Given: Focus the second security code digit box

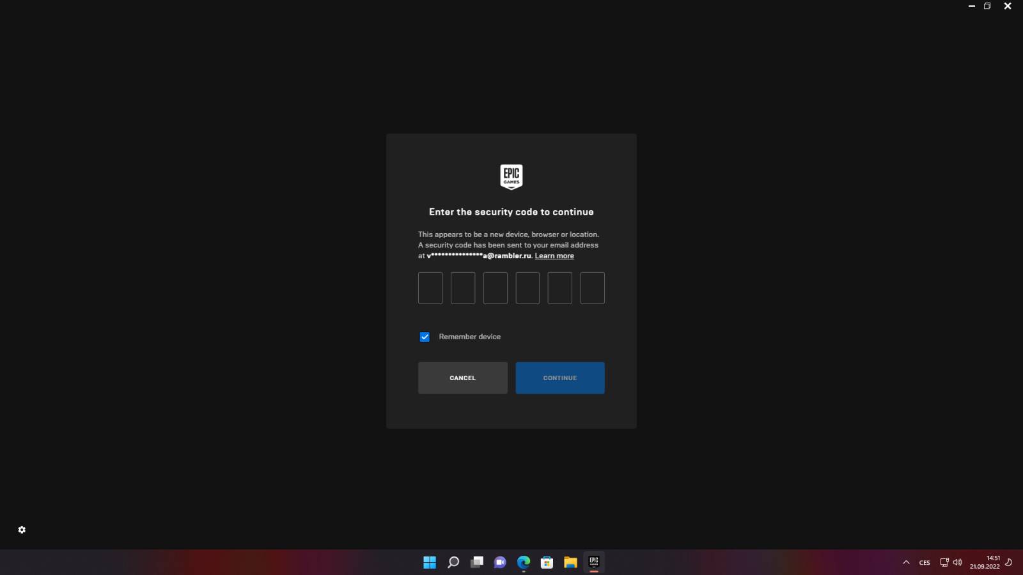Looking at the screenshot, I should tap(463, 288).
